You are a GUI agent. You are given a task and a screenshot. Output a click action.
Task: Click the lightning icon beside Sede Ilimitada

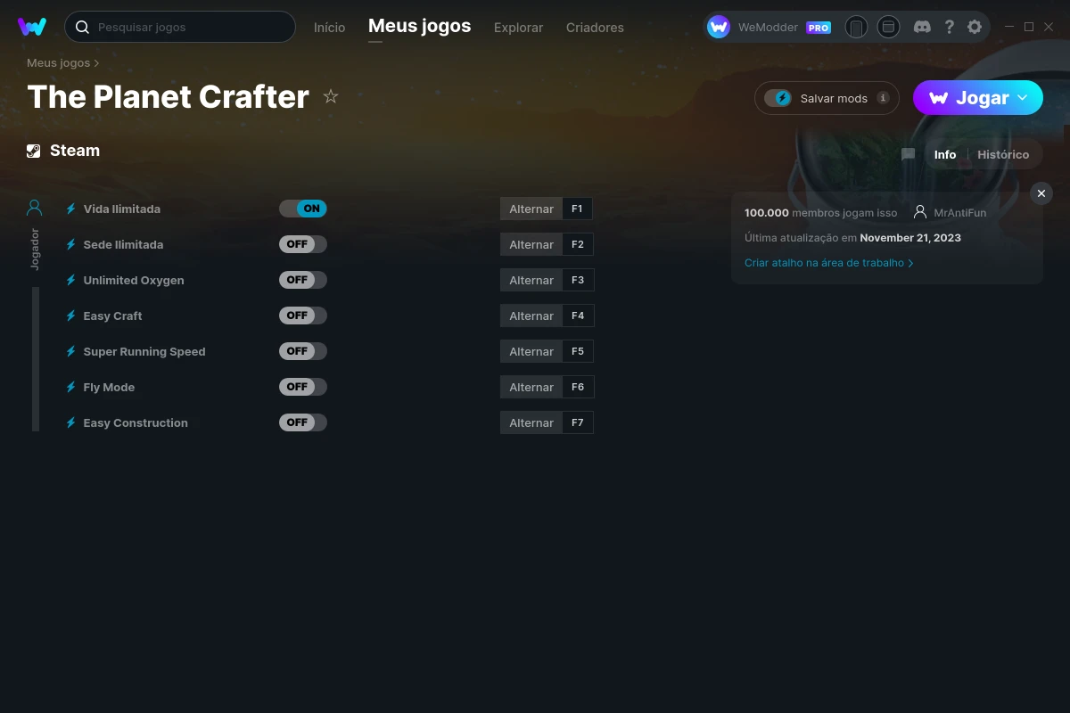[71, 244]
